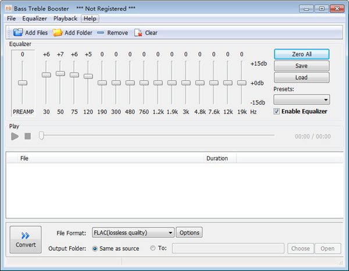Image resolution: width=349 pixels, height=271 pixels.
Task: Select the To: output folder radio button
Action: pos(152,248)
